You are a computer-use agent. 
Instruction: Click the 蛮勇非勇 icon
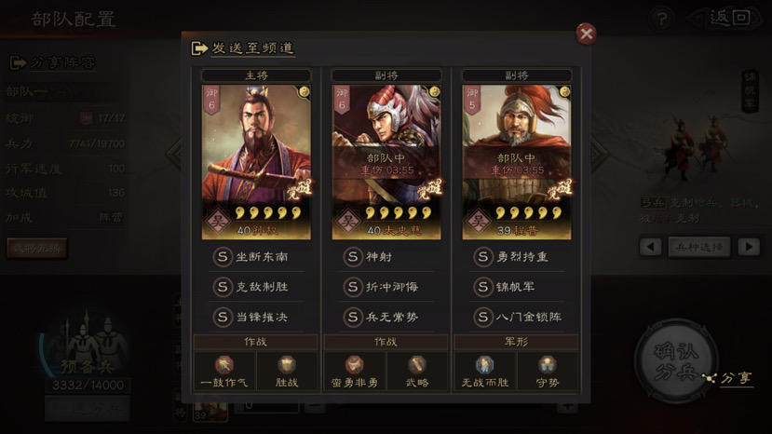click(x=354, y=365)
